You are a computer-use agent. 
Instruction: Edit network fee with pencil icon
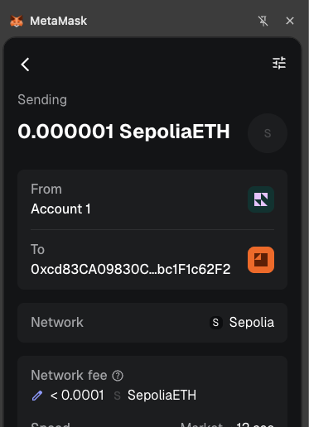[x=37, y=396]
